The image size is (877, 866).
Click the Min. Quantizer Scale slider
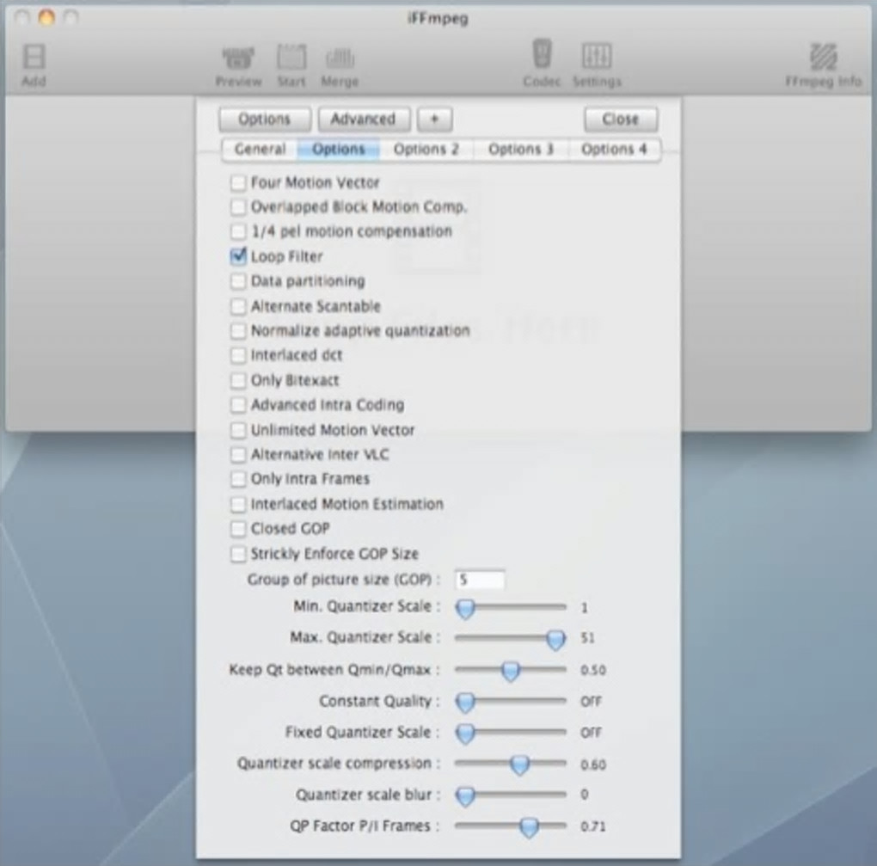pyautogui.click(x=510, y=607)
